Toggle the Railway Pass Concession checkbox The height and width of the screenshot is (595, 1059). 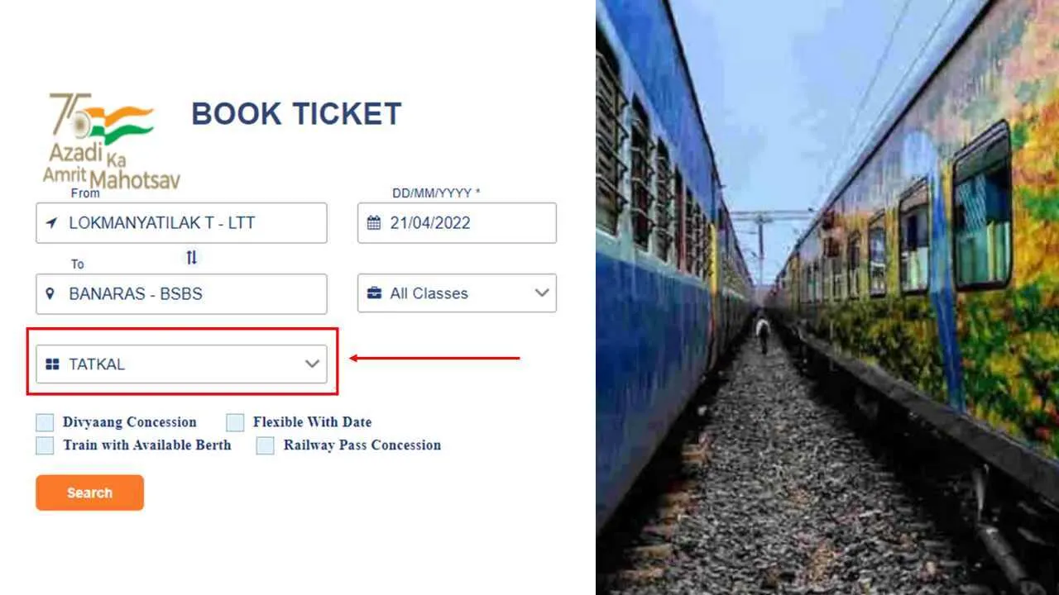coord(265,445)
